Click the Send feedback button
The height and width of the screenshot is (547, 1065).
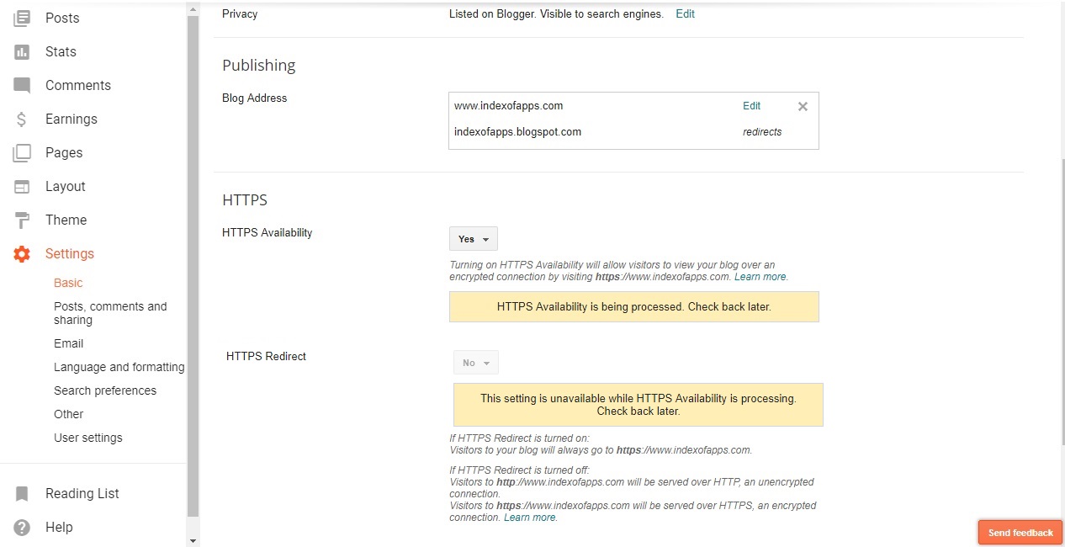[x=1020, y=533]
